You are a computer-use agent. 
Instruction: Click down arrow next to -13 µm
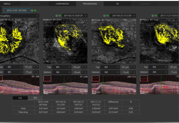point(134,72)
